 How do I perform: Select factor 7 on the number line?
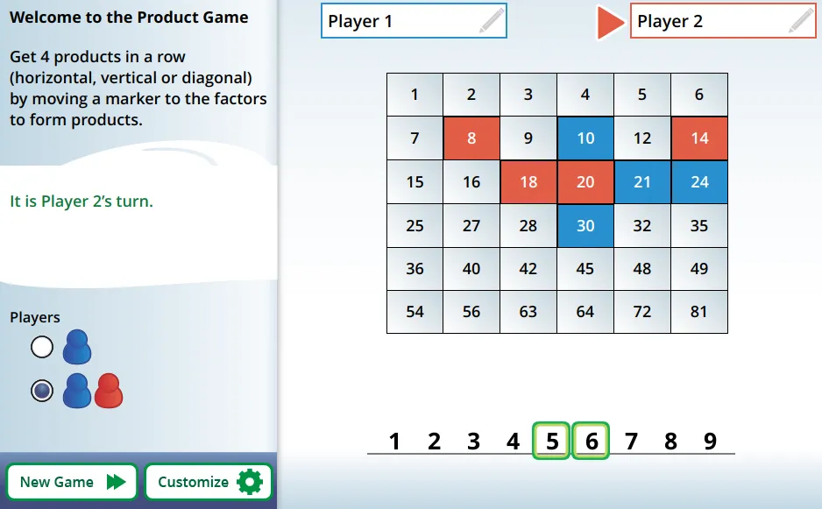[x=631, y=441]
